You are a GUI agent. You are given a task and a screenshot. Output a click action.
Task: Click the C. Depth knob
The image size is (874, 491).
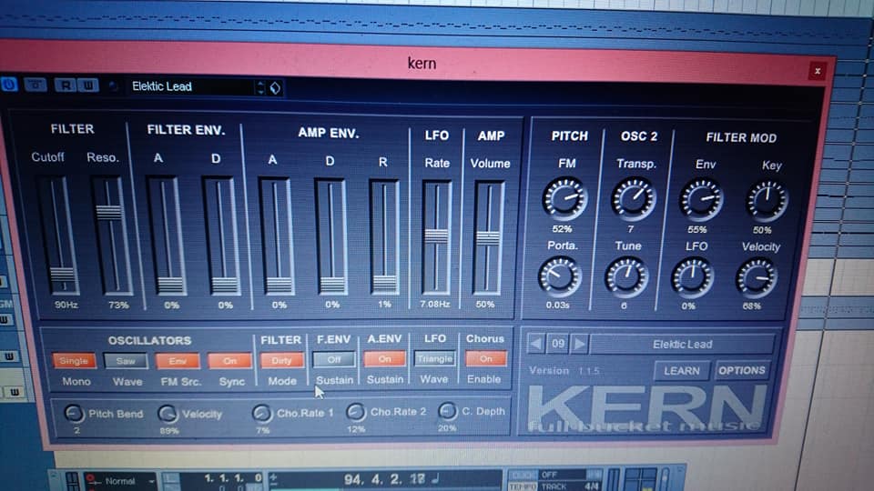point(446,411)
